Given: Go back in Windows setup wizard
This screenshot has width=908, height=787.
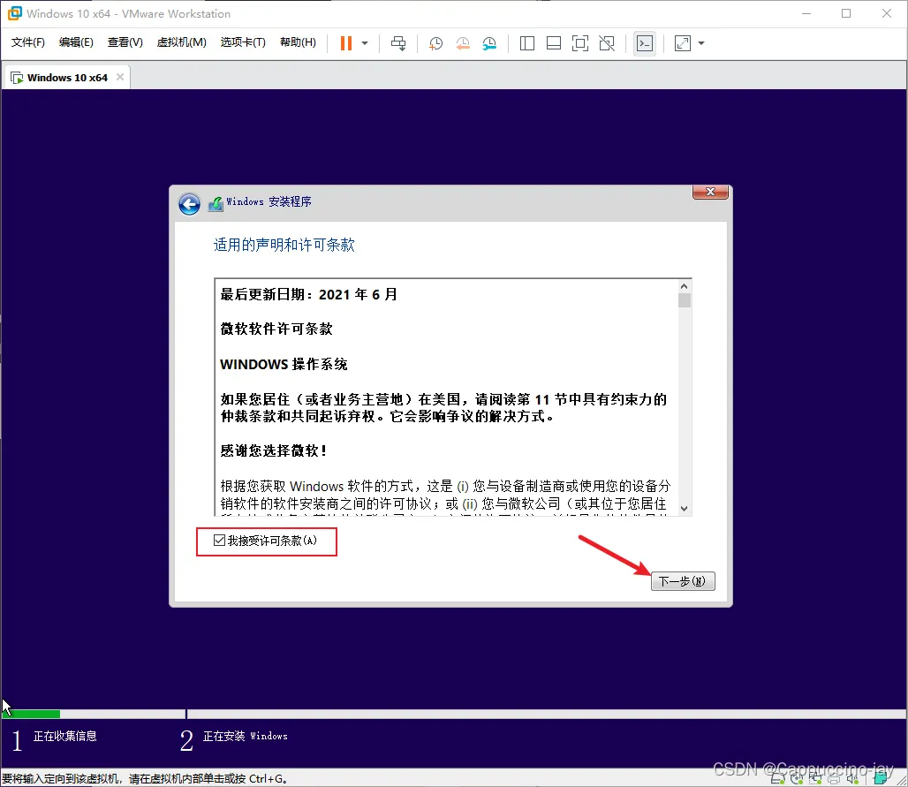Looking at the screenshot, I should pos(189,204).
